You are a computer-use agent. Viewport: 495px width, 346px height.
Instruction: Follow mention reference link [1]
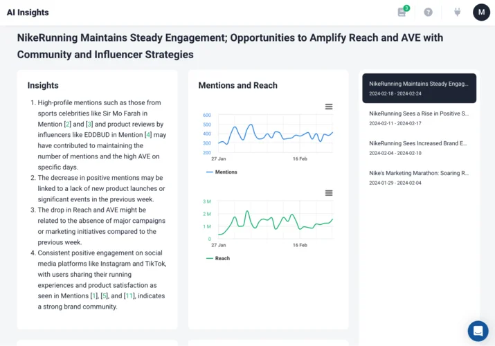pyautogui.click(x=95, y=295)
